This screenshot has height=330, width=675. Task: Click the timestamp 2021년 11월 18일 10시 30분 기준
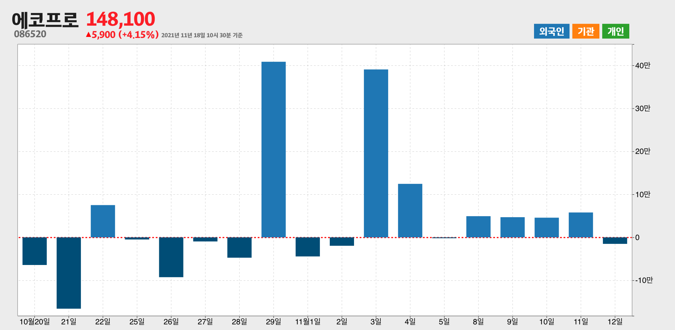(x=202, y=35)
